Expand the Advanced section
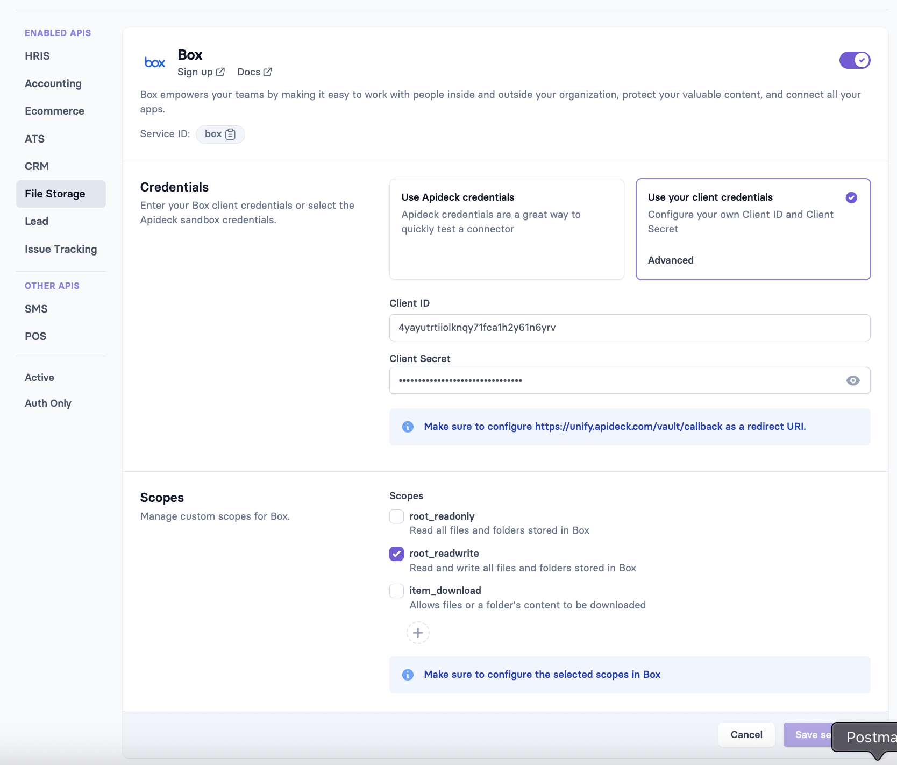 pyautogui.click(x=671, y=260)
